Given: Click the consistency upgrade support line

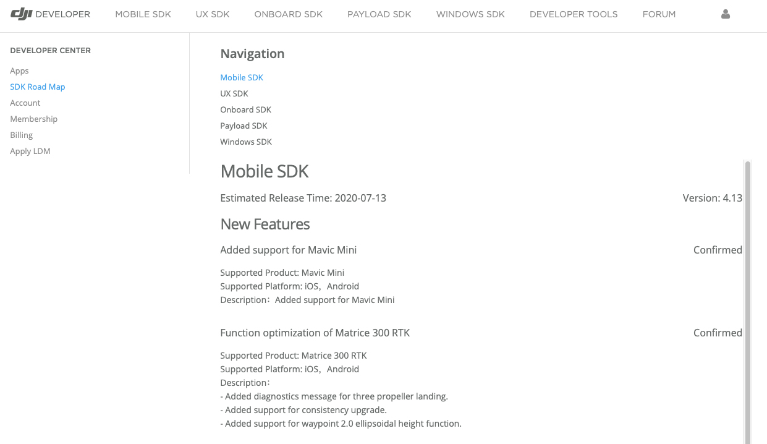Looking at the screenshot, I should 303,410.
